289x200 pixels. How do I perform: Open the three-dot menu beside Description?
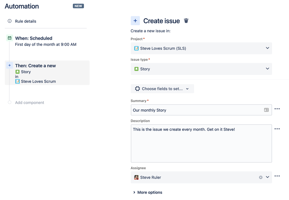277,129
